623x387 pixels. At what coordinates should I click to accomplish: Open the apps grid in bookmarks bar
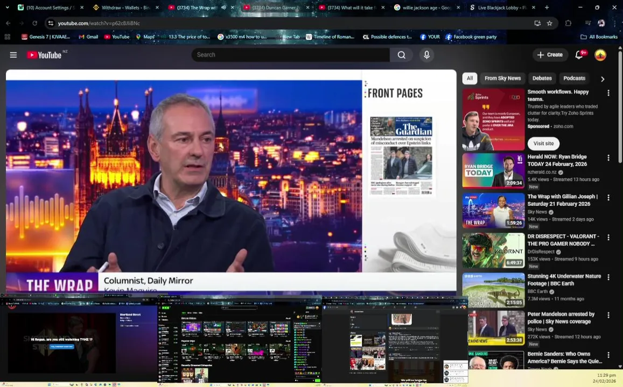(7, 37)
